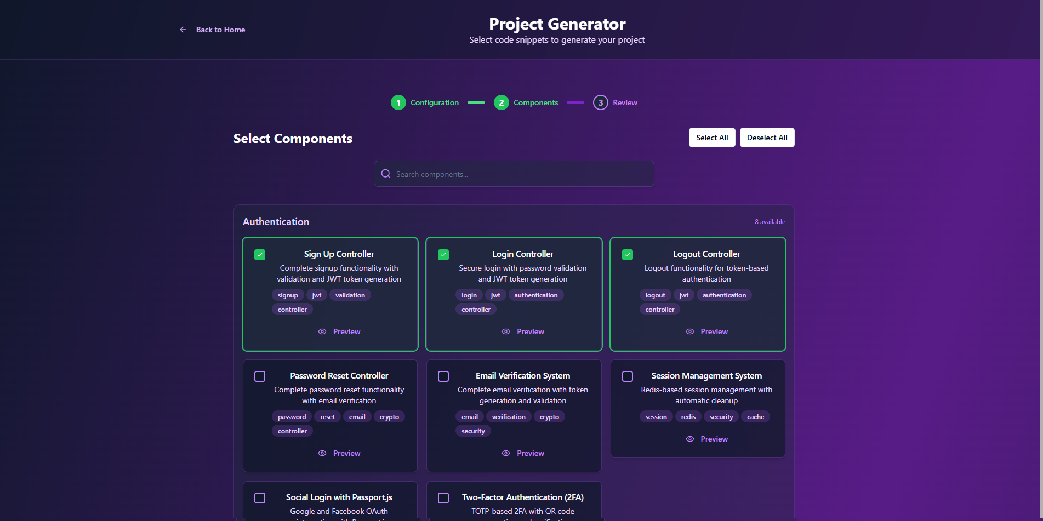
Task: Click the step 3 circle for Review
Action: pyautogui.click(x=601, y=102)
